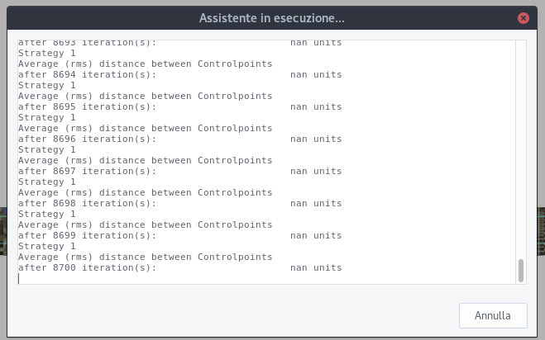The image size is (545, 340).
Task: Click the 'after 8696 iteration(s):' log line
Action: 87,139
